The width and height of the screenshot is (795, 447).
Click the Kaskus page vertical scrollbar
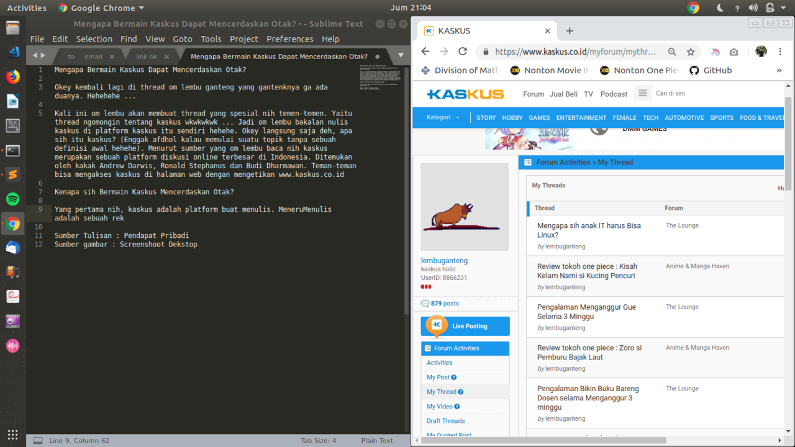point(789,143)
